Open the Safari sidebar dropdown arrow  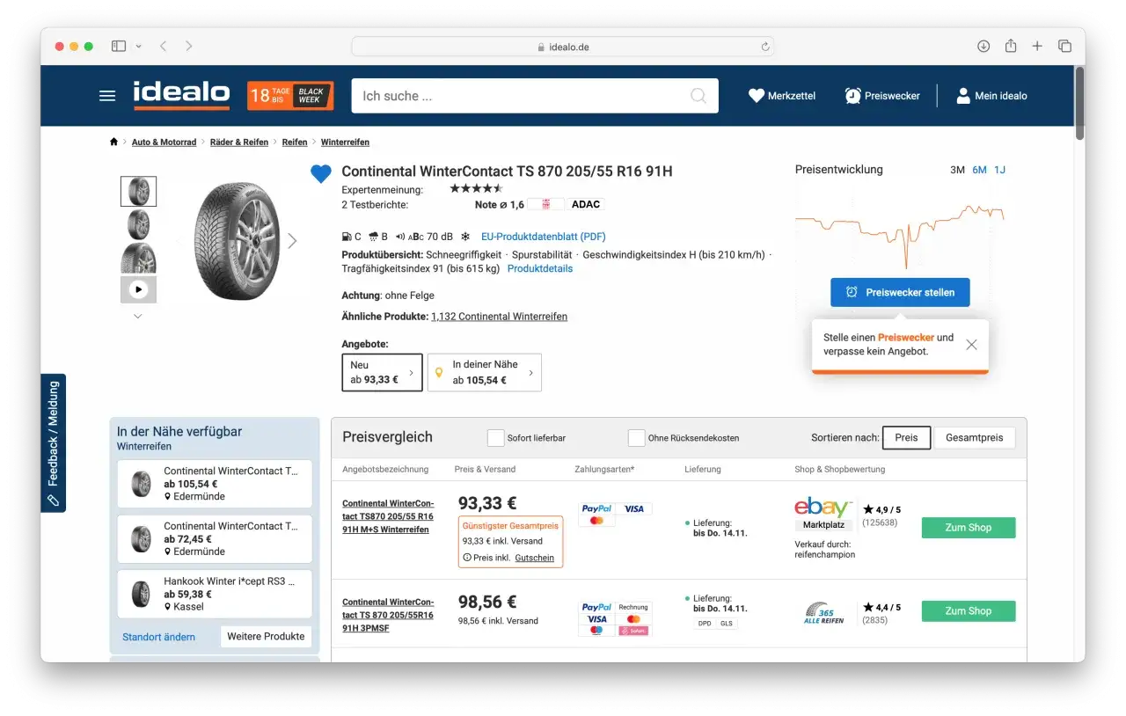pyautogui.click(x=138, y=46)
